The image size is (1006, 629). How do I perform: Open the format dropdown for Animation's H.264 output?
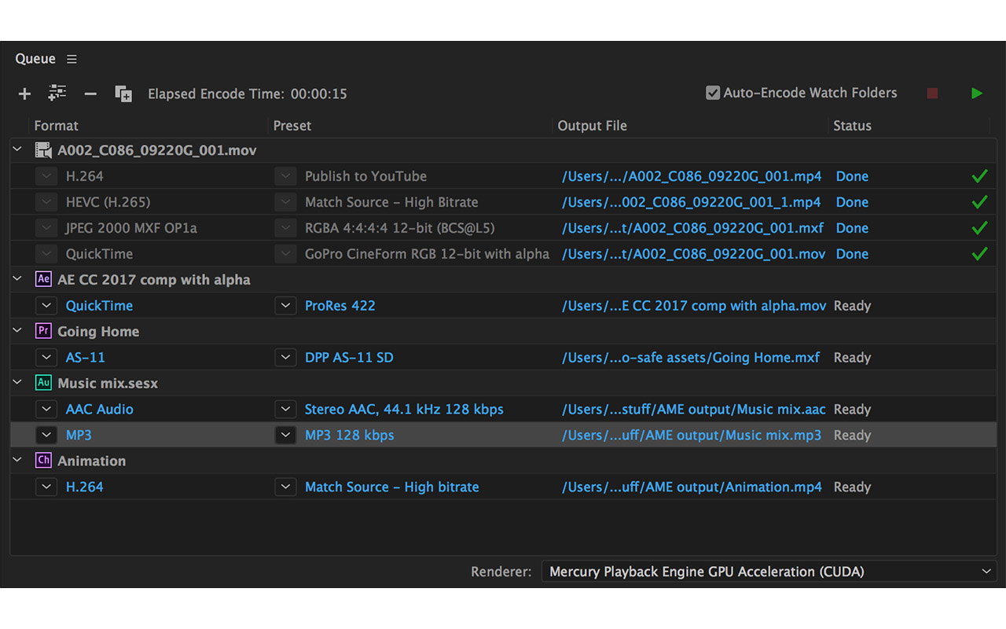[46, 487]
